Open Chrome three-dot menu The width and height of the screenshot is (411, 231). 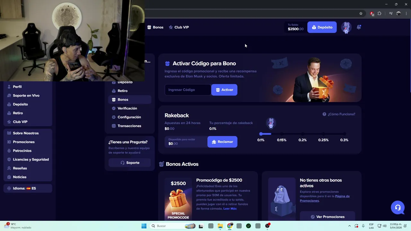(406, 13)
